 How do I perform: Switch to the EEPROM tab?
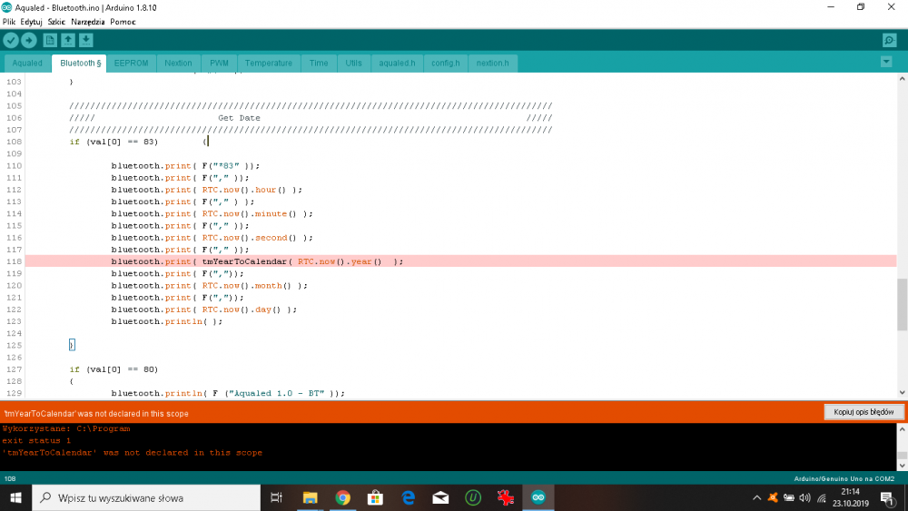131,64
